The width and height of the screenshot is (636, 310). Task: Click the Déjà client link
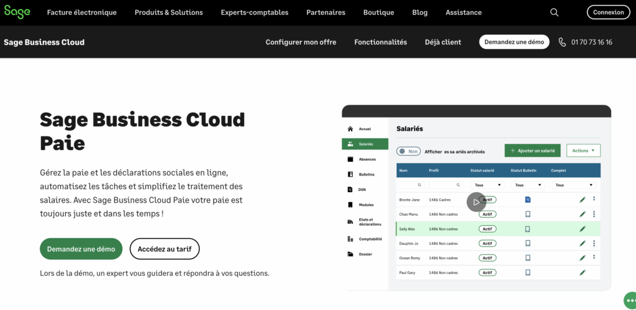point(443,42)
